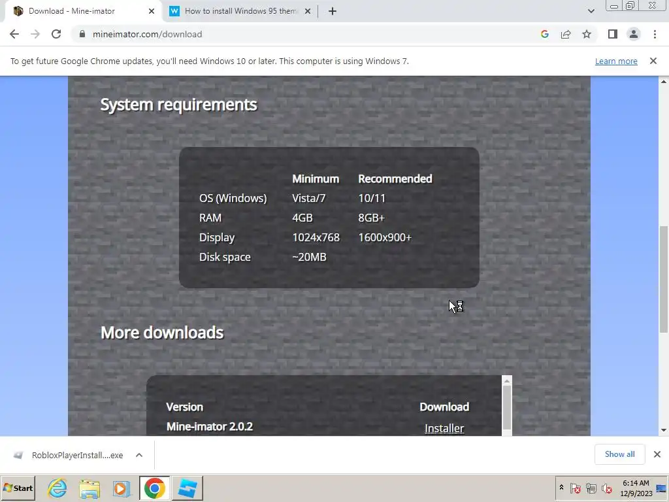Screen dimensions: 669x502
Task: Click the address bar URL field
Action: click(307, 34)
